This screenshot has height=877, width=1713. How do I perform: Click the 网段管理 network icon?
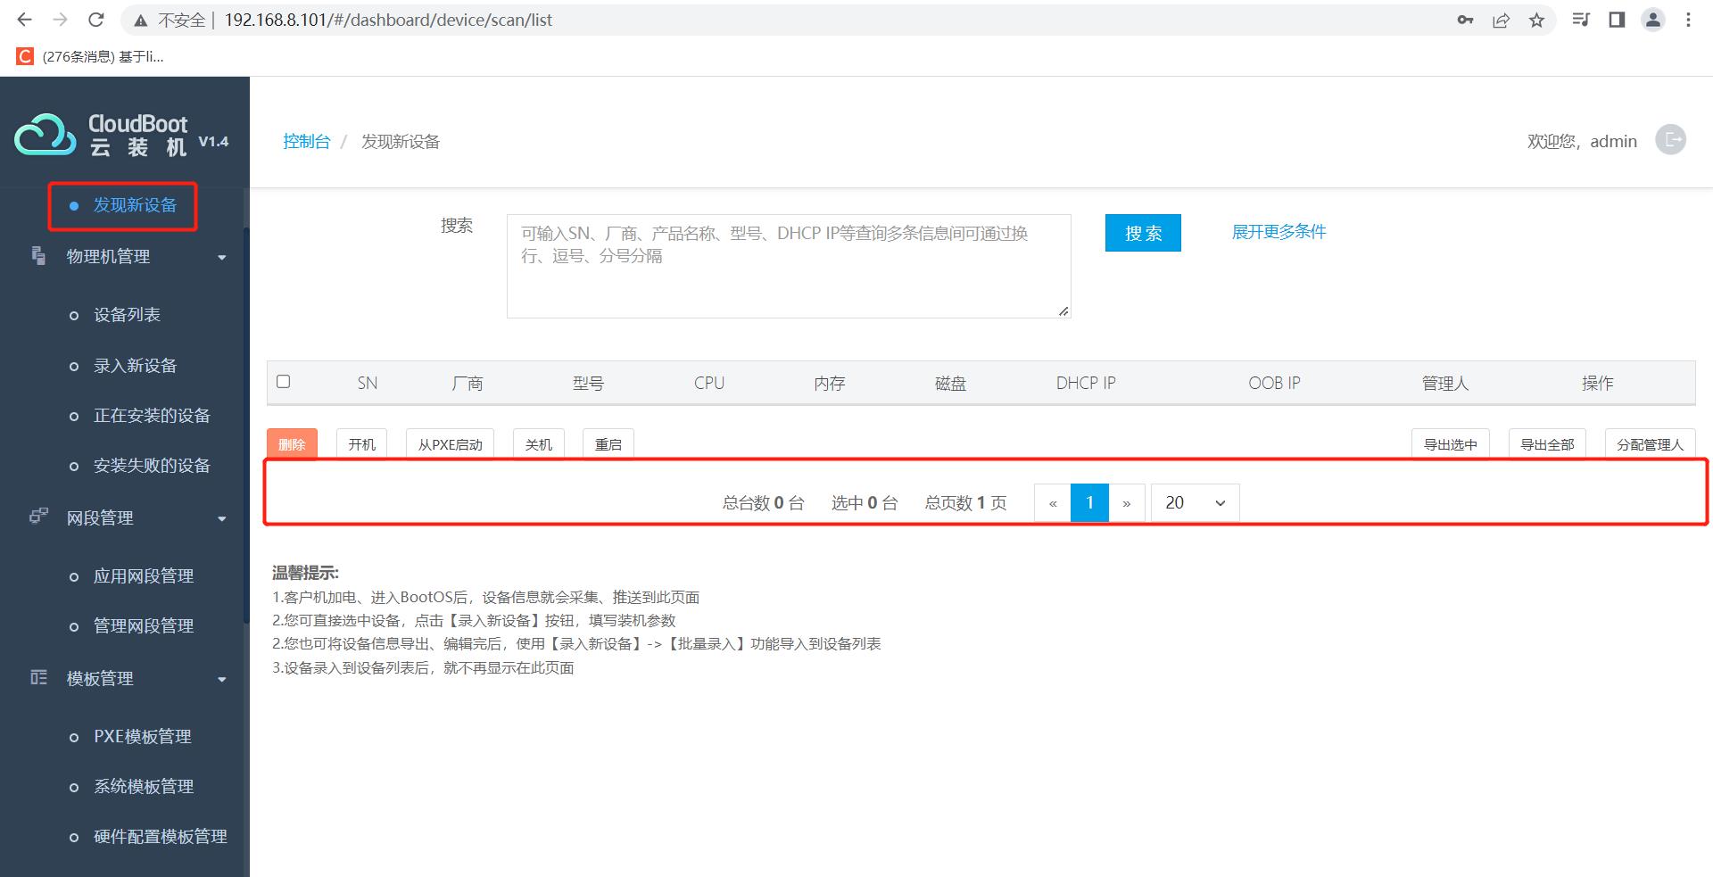[x=38, y=517]
